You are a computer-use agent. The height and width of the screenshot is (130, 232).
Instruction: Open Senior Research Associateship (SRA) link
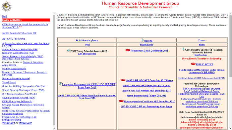point(23,58)
